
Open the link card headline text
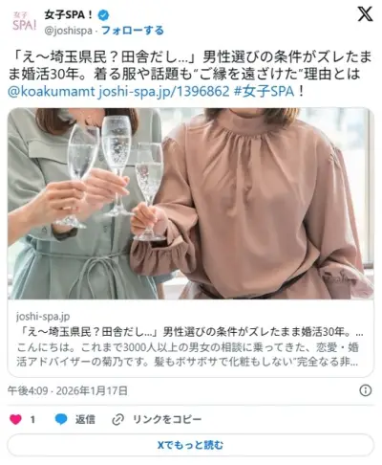(x=190, y=332)
